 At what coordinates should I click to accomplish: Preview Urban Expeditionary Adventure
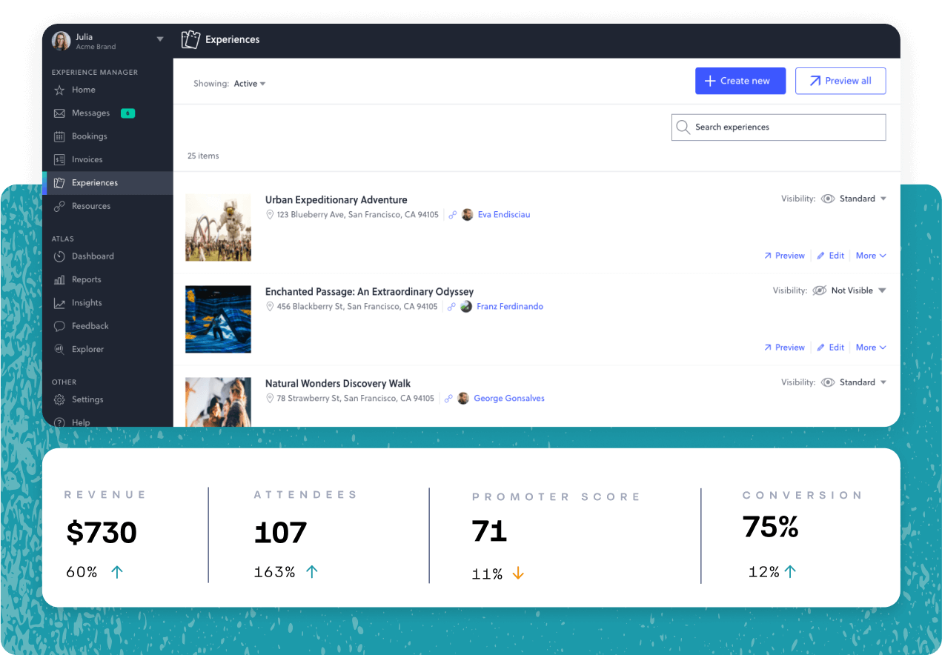pos(784,256)
